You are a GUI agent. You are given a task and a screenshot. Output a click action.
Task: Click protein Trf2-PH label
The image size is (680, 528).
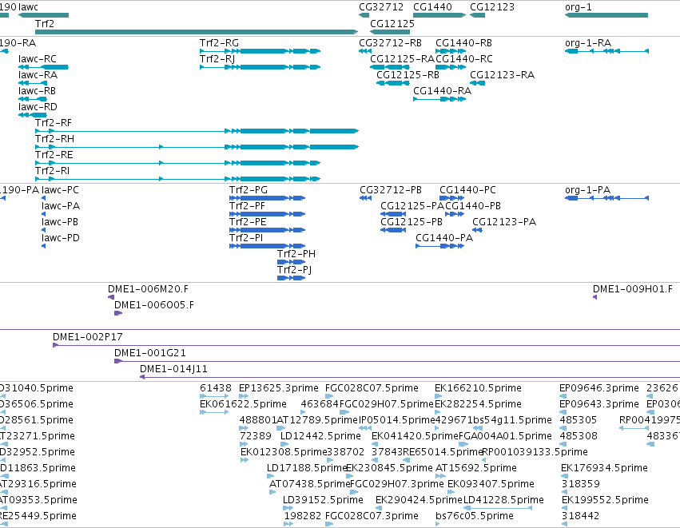tap(296, 254)
